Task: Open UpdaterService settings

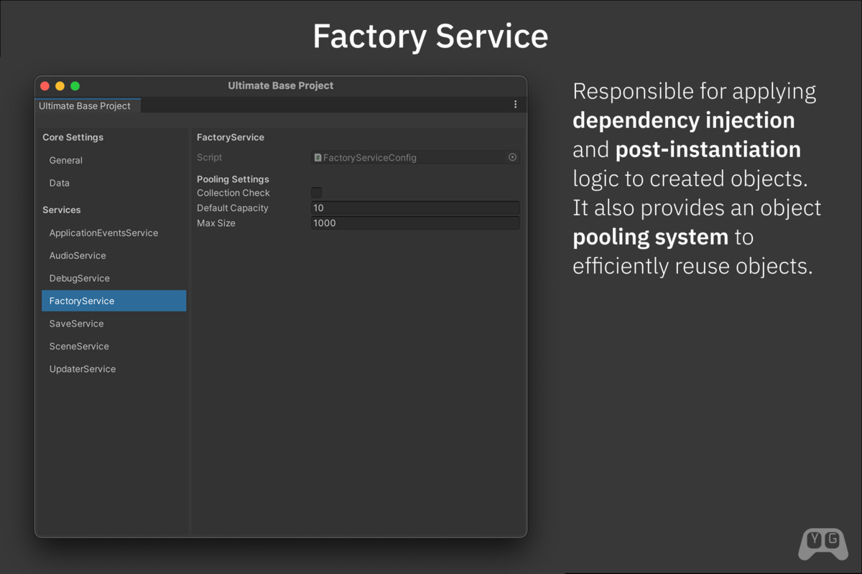Action: (x=82, y=369)
